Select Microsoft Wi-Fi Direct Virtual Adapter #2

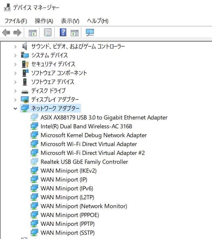point(93,153)
